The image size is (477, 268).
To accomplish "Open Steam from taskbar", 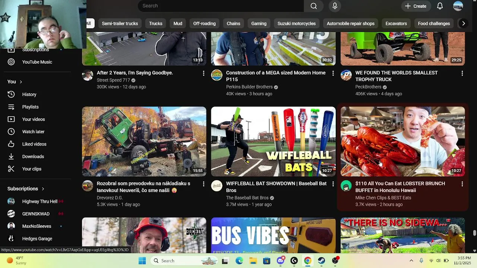I will click(322, 261).
